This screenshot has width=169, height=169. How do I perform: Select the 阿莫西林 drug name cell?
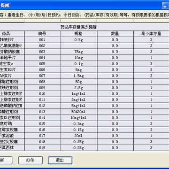[12, 148]
